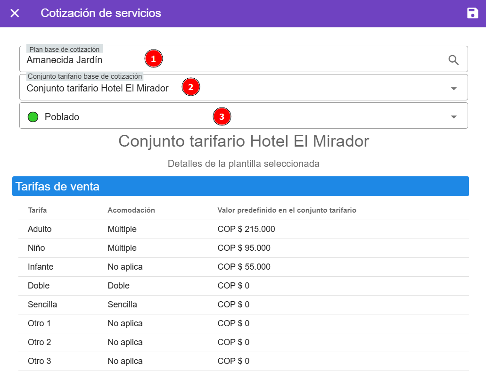Select the Infante row value COP $ 55.000
486x371 pixels.
[243, 266]
